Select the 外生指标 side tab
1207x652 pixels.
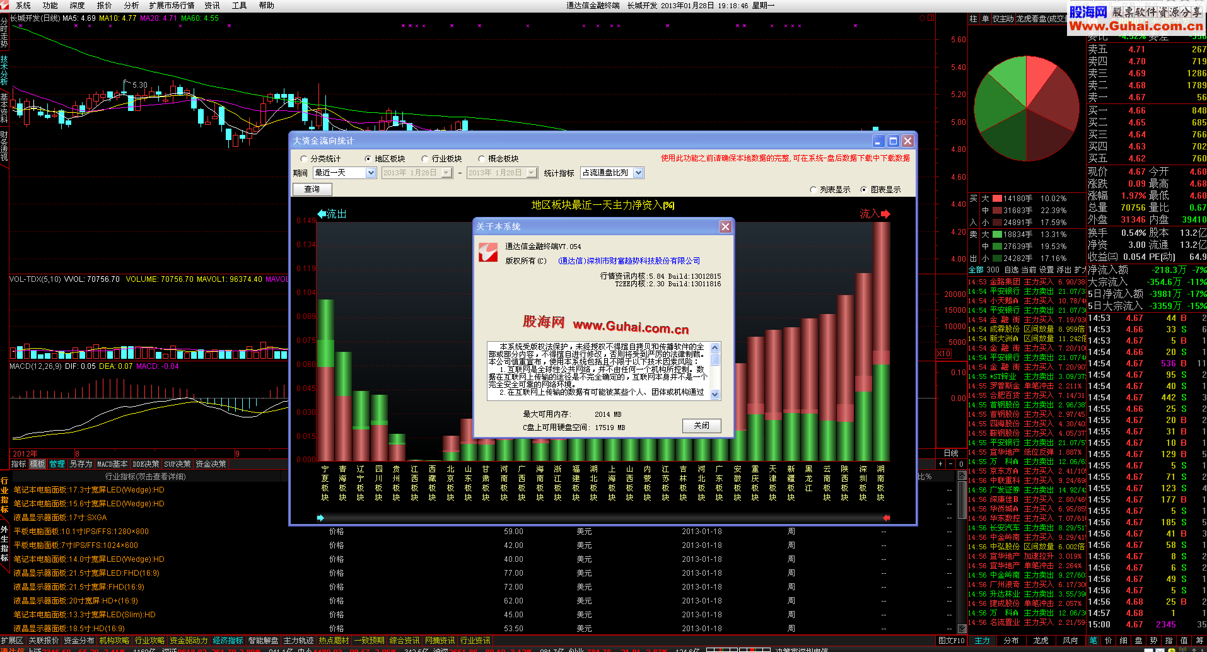pos(4,543)
